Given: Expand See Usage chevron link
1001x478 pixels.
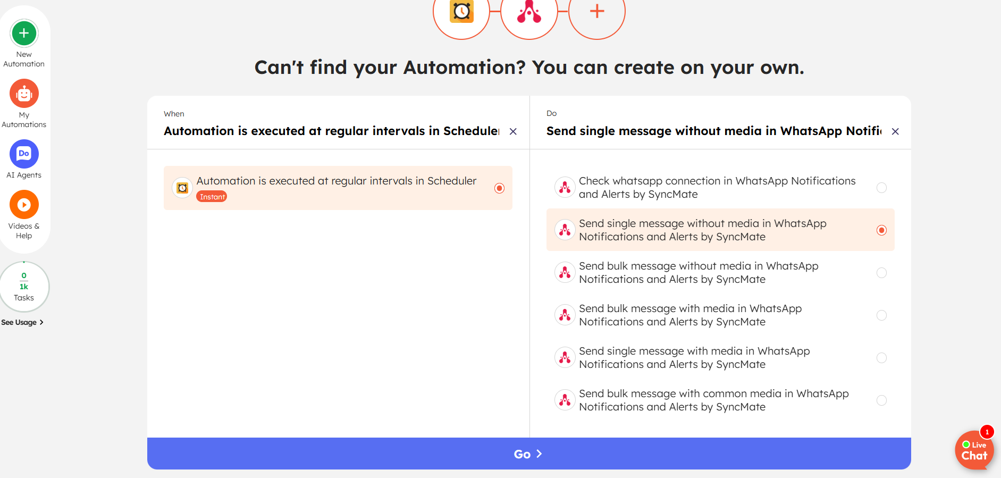Looking at the screenshot, I should pos(22,322).
